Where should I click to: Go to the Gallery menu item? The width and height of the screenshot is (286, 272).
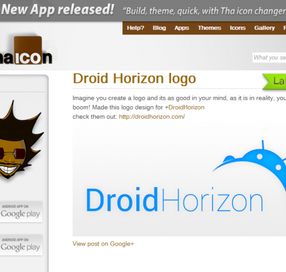click(x=265, y=28)
